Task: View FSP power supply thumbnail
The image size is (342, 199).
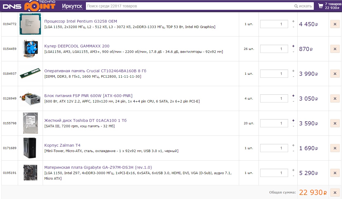Action: point(30,98)
